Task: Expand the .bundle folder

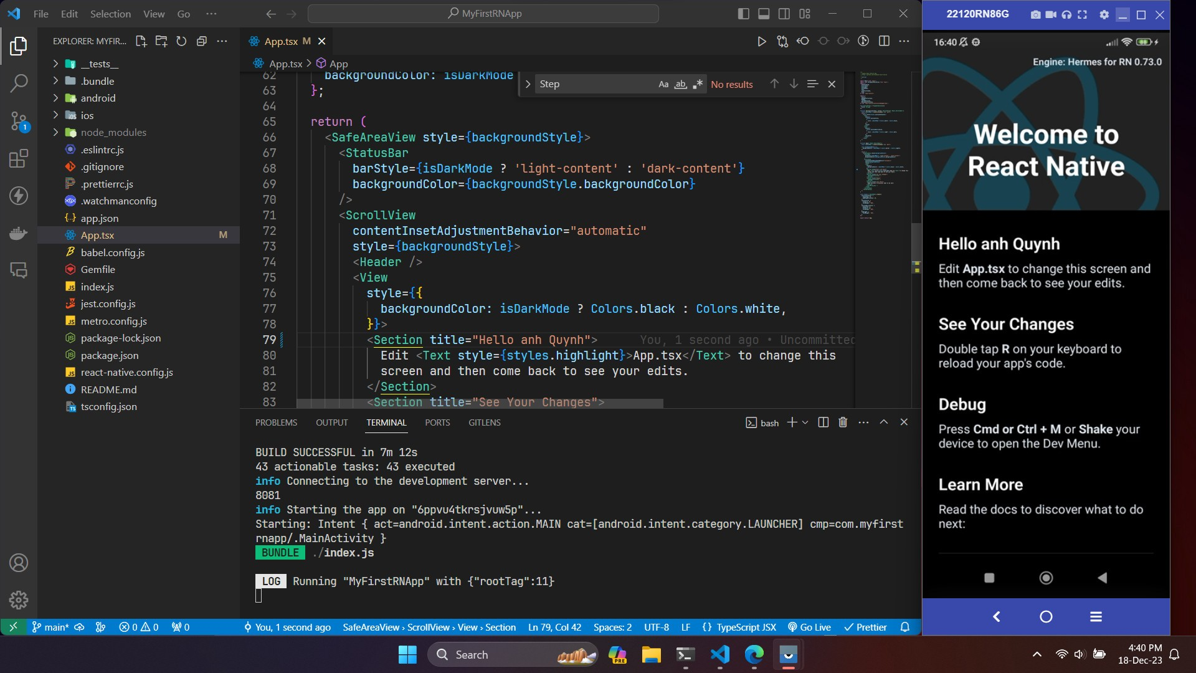Action: tap(55, 81)
